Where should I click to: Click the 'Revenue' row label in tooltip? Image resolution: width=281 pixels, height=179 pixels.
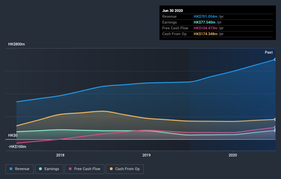point(169,16)
